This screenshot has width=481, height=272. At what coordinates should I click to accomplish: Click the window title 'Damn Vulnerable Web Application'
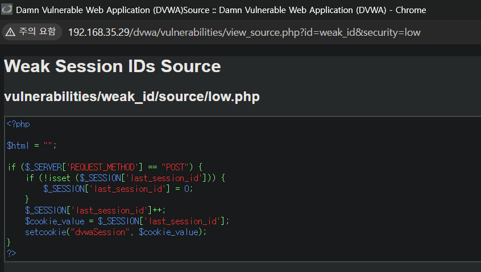pyautogui.click(x=221, y=10)
